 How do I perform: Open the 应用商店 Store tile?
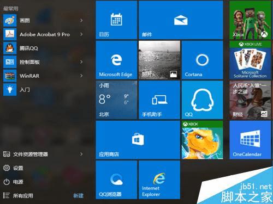click(138, 140)
